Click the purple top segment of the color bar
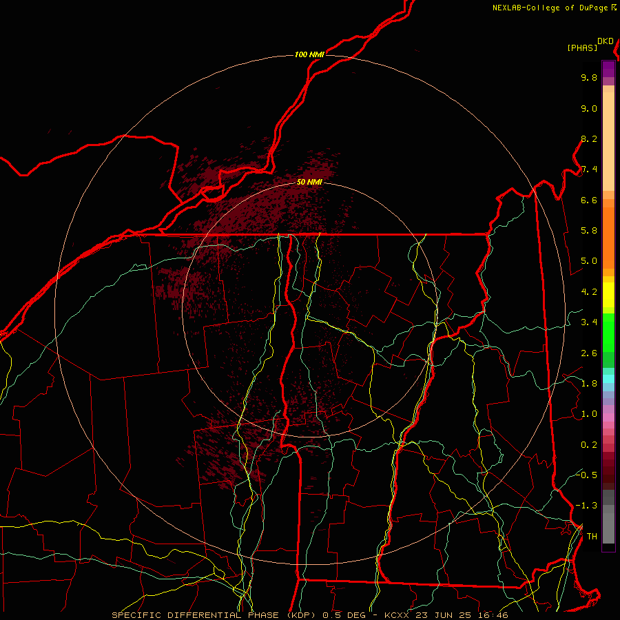Viewport: 620px width, 620px height. click(x=608, y=69)
